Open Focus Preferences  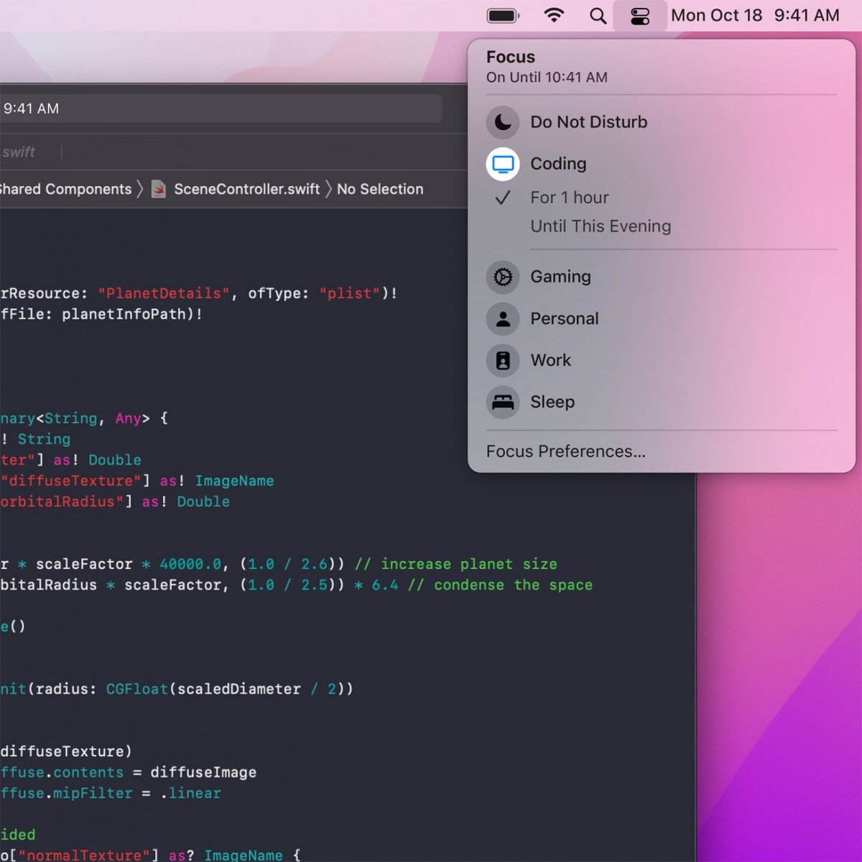(567, 451)
